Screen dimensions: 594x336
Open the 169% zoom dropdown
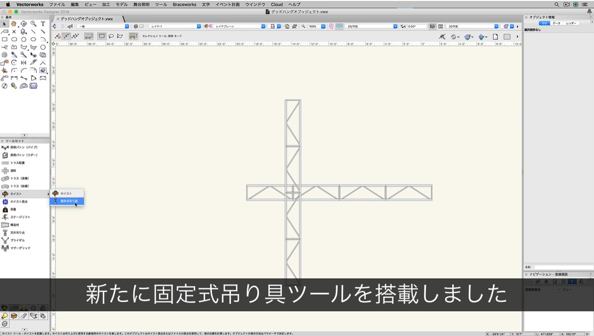(316, 26)
